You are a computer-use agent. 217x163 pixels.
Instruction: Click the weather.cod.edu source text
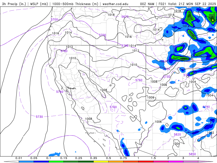point(116,4)
